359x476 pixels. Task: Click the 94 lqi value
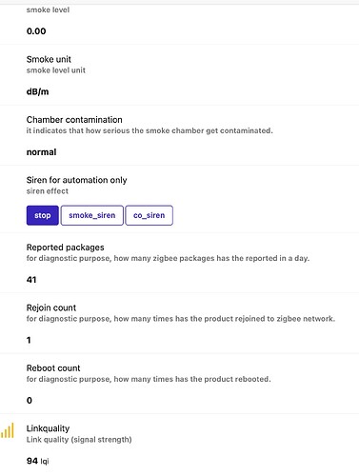(38, 461)
